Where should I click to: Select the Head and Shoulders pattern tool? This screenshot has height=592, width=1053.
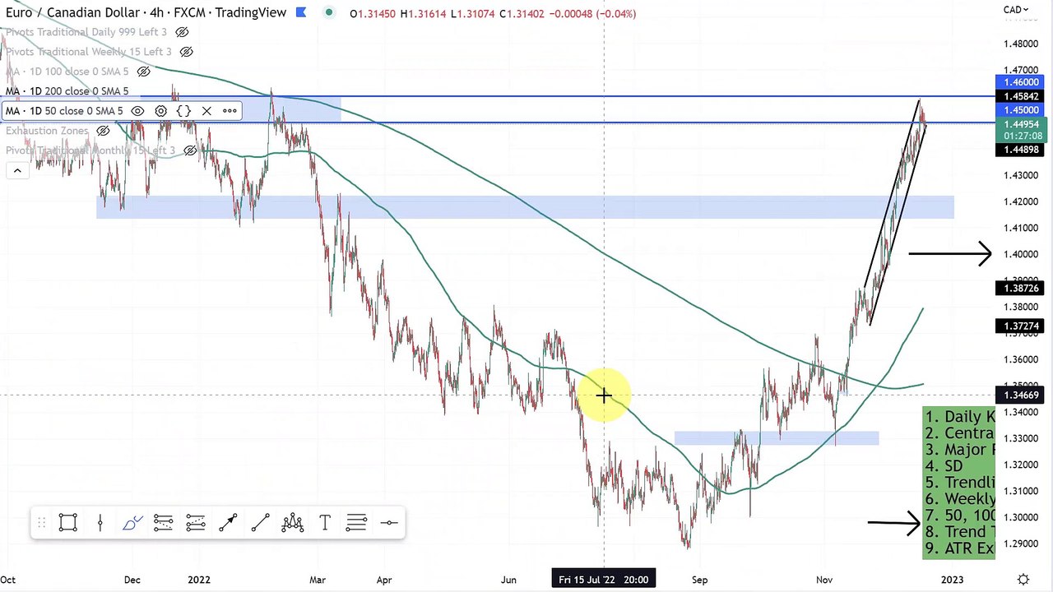point(292,523)
